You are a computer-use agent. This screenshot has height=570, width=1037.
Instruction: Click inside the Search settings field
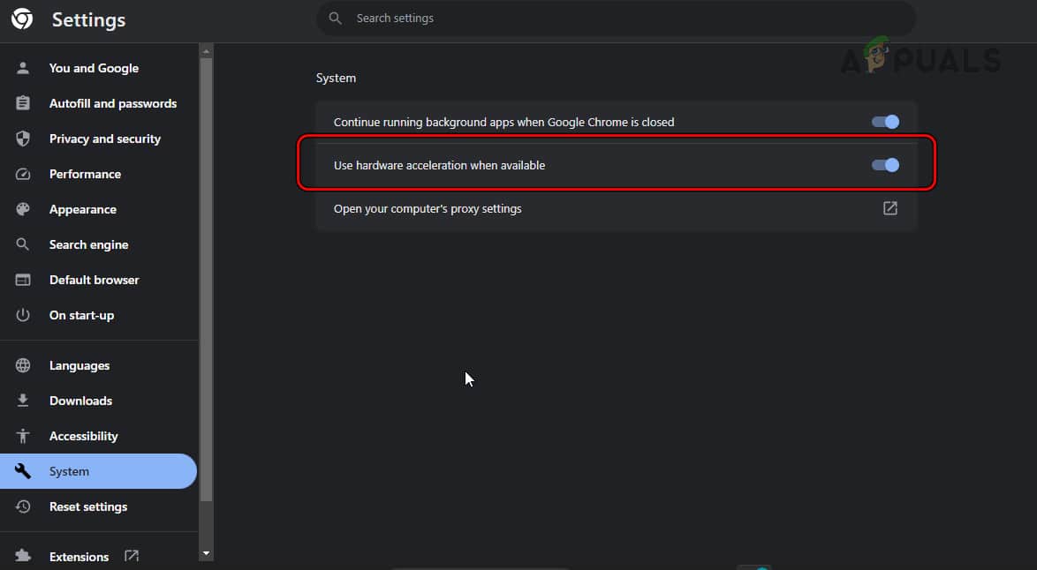click(616, 18)
